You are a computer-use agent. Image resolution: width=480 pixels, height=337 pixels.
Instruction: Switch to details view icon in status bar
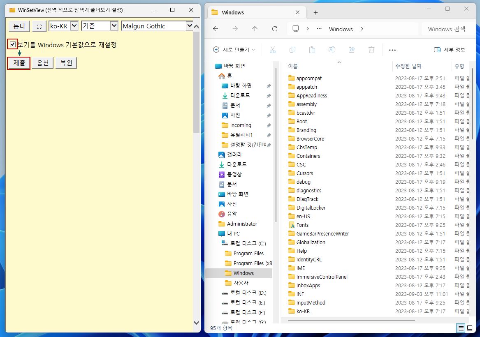[x=461, y=328]
